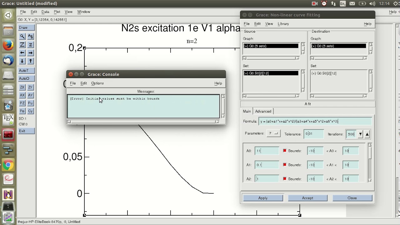Click the Draw button in the toolbar
400x225 pixels.
pyautogui.click(x=26, y=27)
